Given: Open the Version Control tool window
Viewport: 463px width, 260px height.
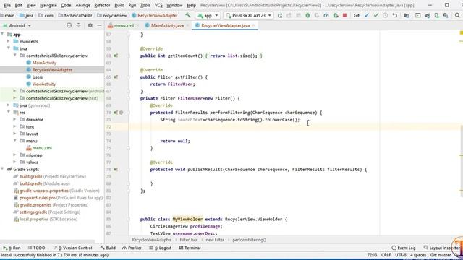Looking at the screenshot, I should pos(72,248).
